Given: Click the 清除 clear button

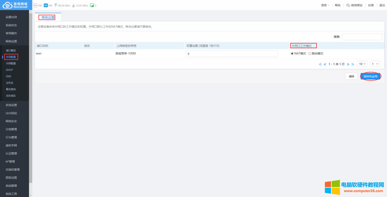Looking at the screenshot, I should point(351,76).
